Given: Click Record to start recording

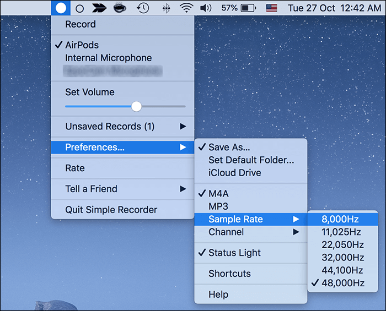Looking at the screenshot, I should (81, 24).
